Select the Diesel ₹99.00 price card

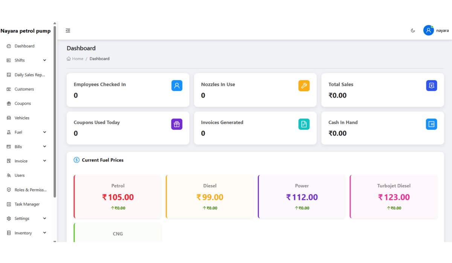pyautogui.click(x=209, y=196)
